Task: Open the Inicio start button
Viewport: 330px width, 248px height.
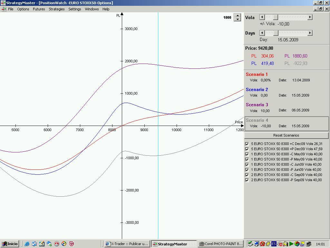Action: point(10,244)
